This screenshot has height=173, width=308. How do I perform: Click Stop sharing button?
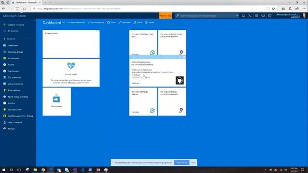[181, 162]
